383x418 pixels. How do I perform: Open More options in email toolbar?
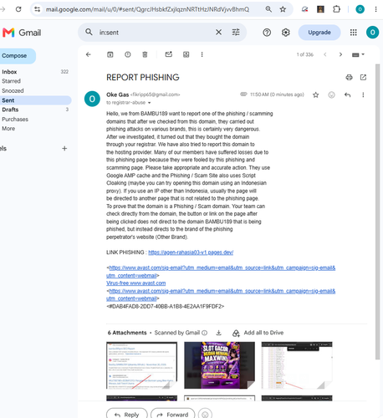(x=202, y=54)
